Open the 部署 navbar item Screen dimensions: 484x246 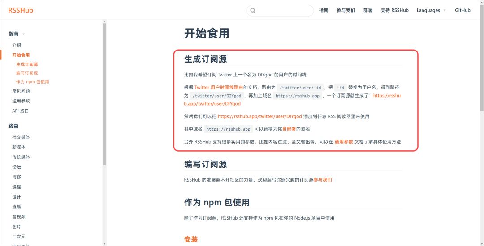[x=368, y=10]
